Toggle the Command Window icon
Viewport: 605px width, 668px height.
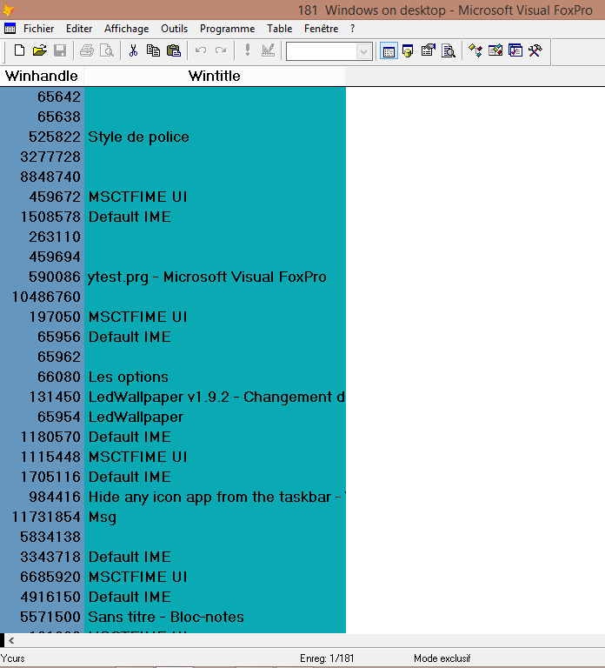[389, 51]
